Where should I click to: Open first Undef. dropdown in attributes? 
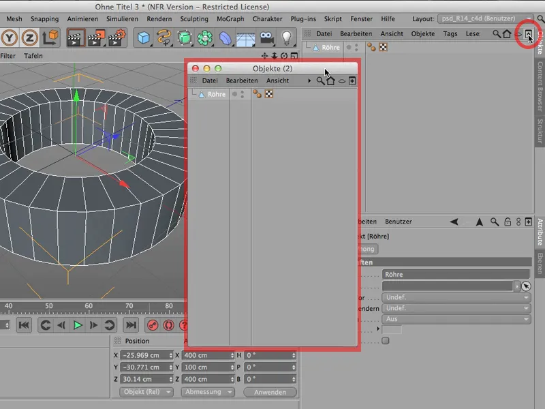[x=456, y=297]
